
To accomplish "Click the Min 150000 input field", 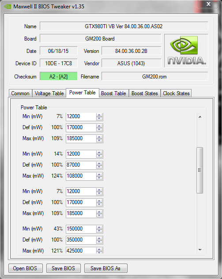I will pyautogui.click(x=81, y=229).
